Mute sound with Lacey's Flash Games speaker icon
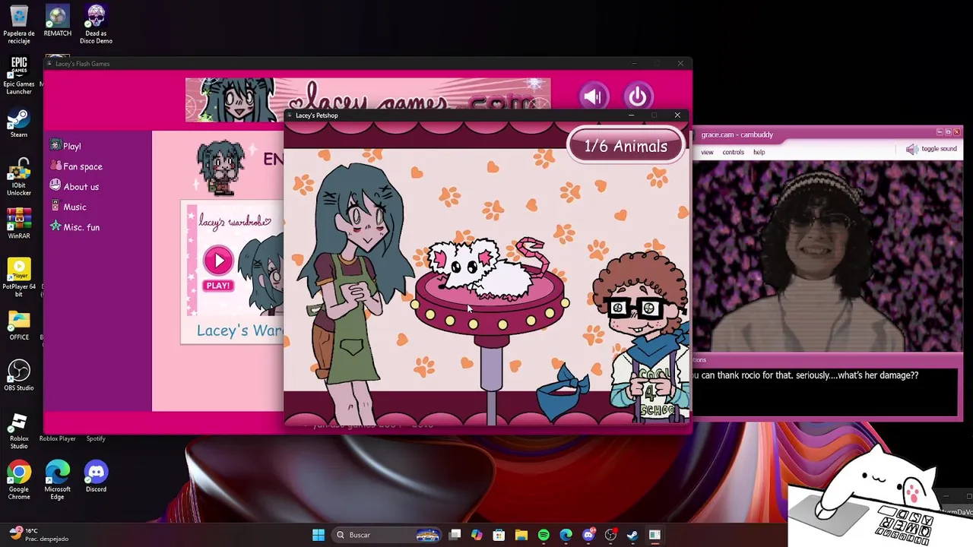This screenshot has height=547, width=973. 594,96
